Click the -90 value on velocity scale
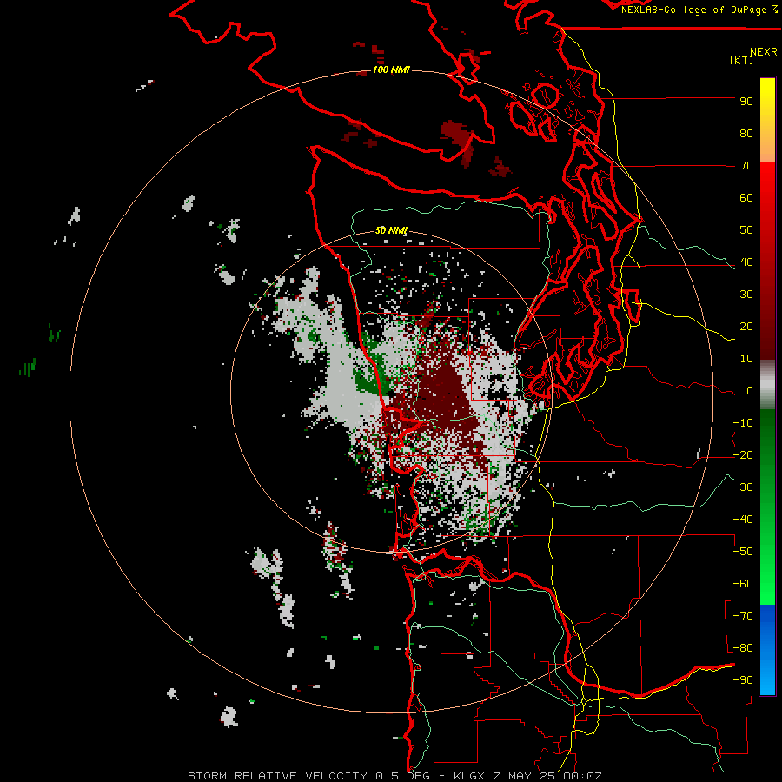Image resolution: width=782 pixels, height=782 pixels. (x=743, y=680)
